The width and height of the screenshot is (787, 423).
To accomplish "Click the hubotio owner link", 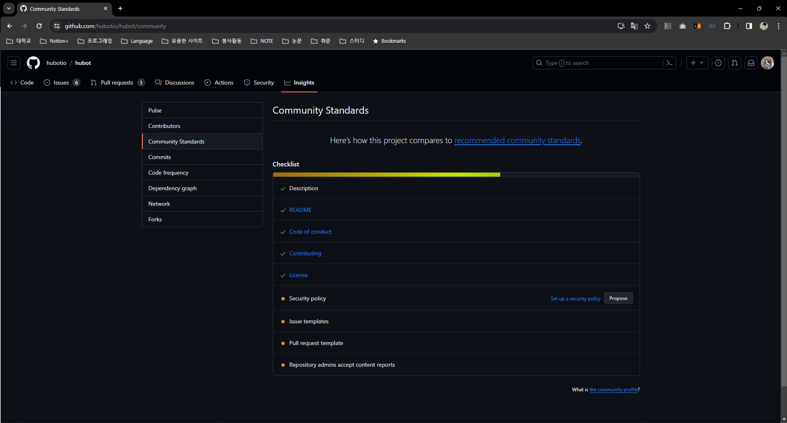I will [56, 63].
